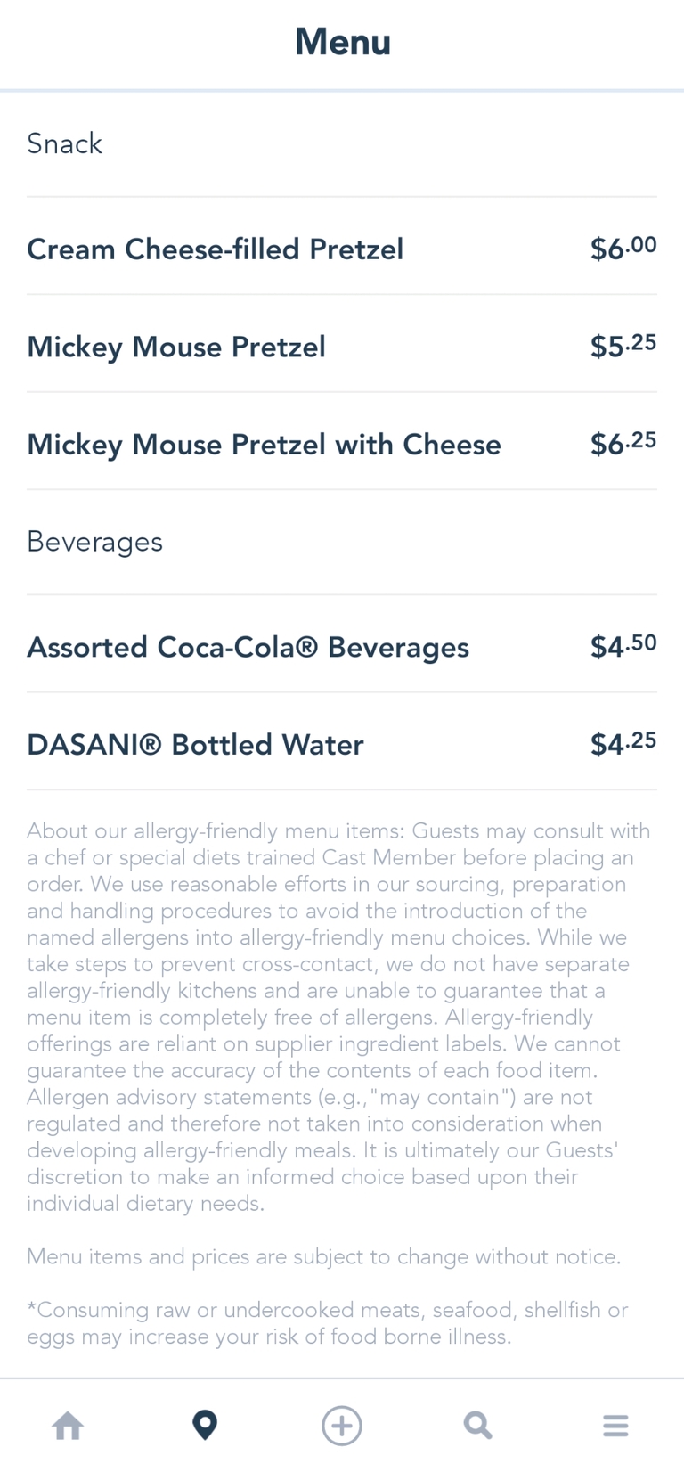The height and width of the screenshot is (1472, 684).
Task: Select the plain Mickey Mouse Pretzel item
Action: pos(176,347)
